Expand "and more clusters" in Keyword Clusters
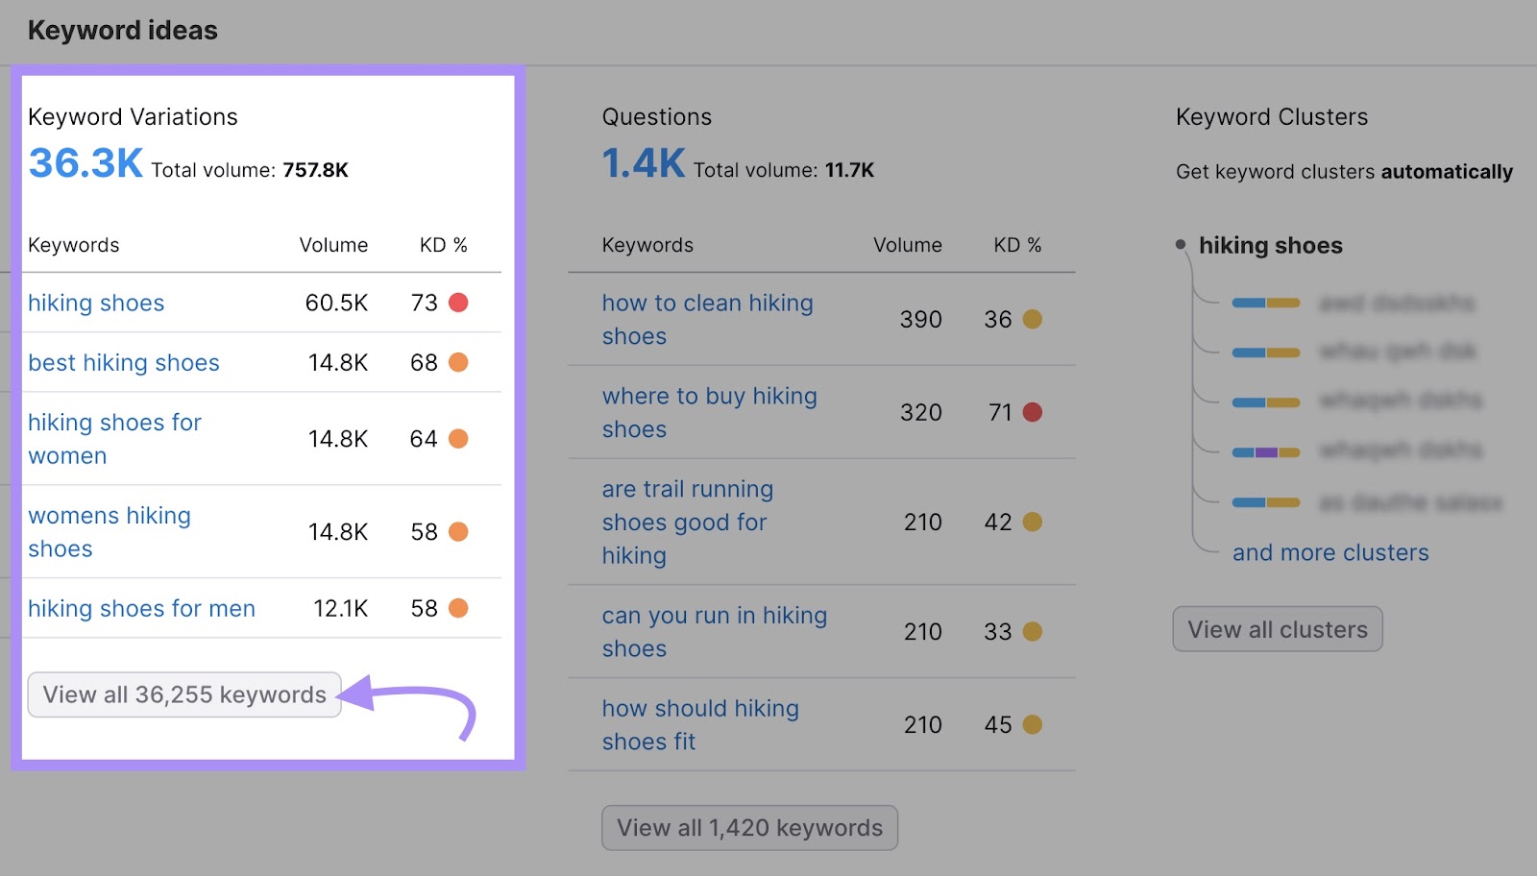This screenshot has height=876, width=1537. coord(1330,552)
